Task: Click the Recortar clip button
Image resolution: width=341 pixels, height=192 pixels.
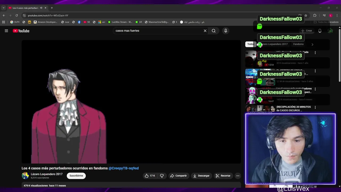Action: (x=223, y=176)
